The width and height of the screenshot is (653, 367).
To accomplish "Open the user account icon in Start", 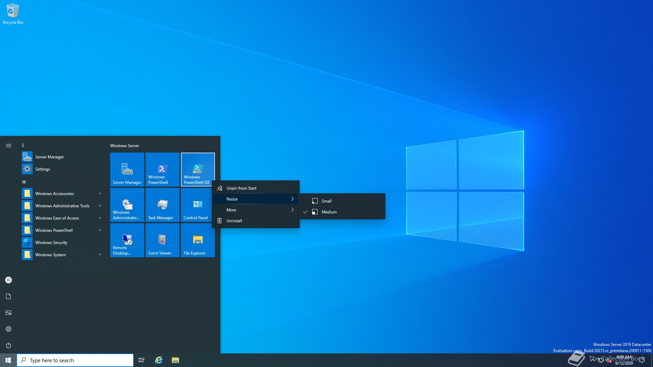I will [x=9, y=280].
